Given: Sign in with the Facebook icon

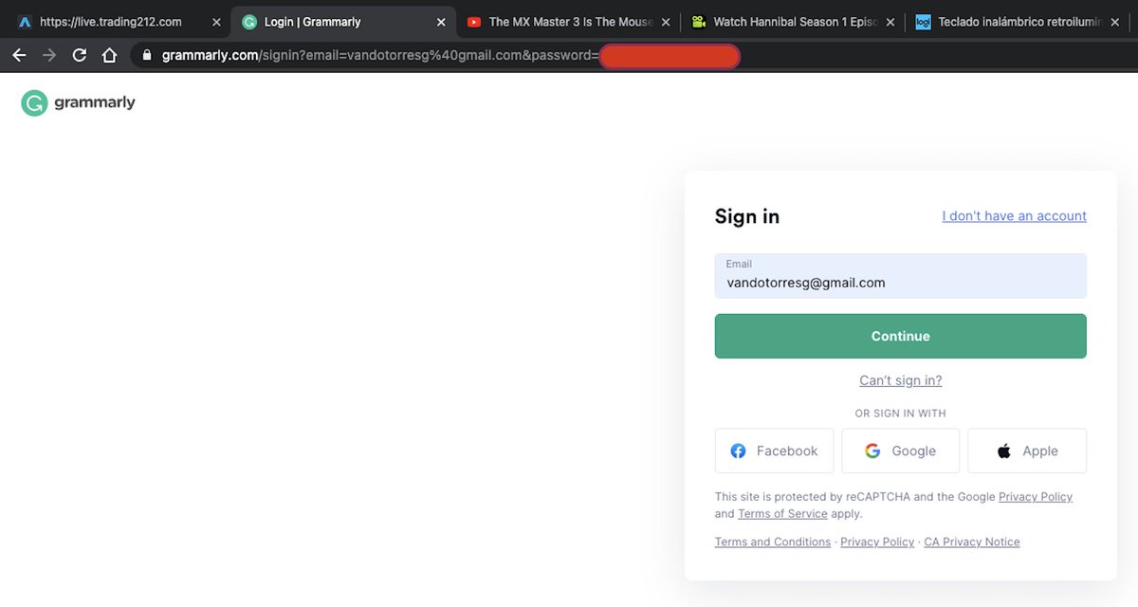Looking at the screenshot, I should point(739,451).
